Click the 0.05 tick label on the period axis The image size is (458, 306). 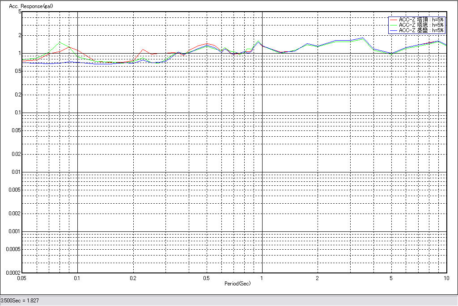[21, 278]
